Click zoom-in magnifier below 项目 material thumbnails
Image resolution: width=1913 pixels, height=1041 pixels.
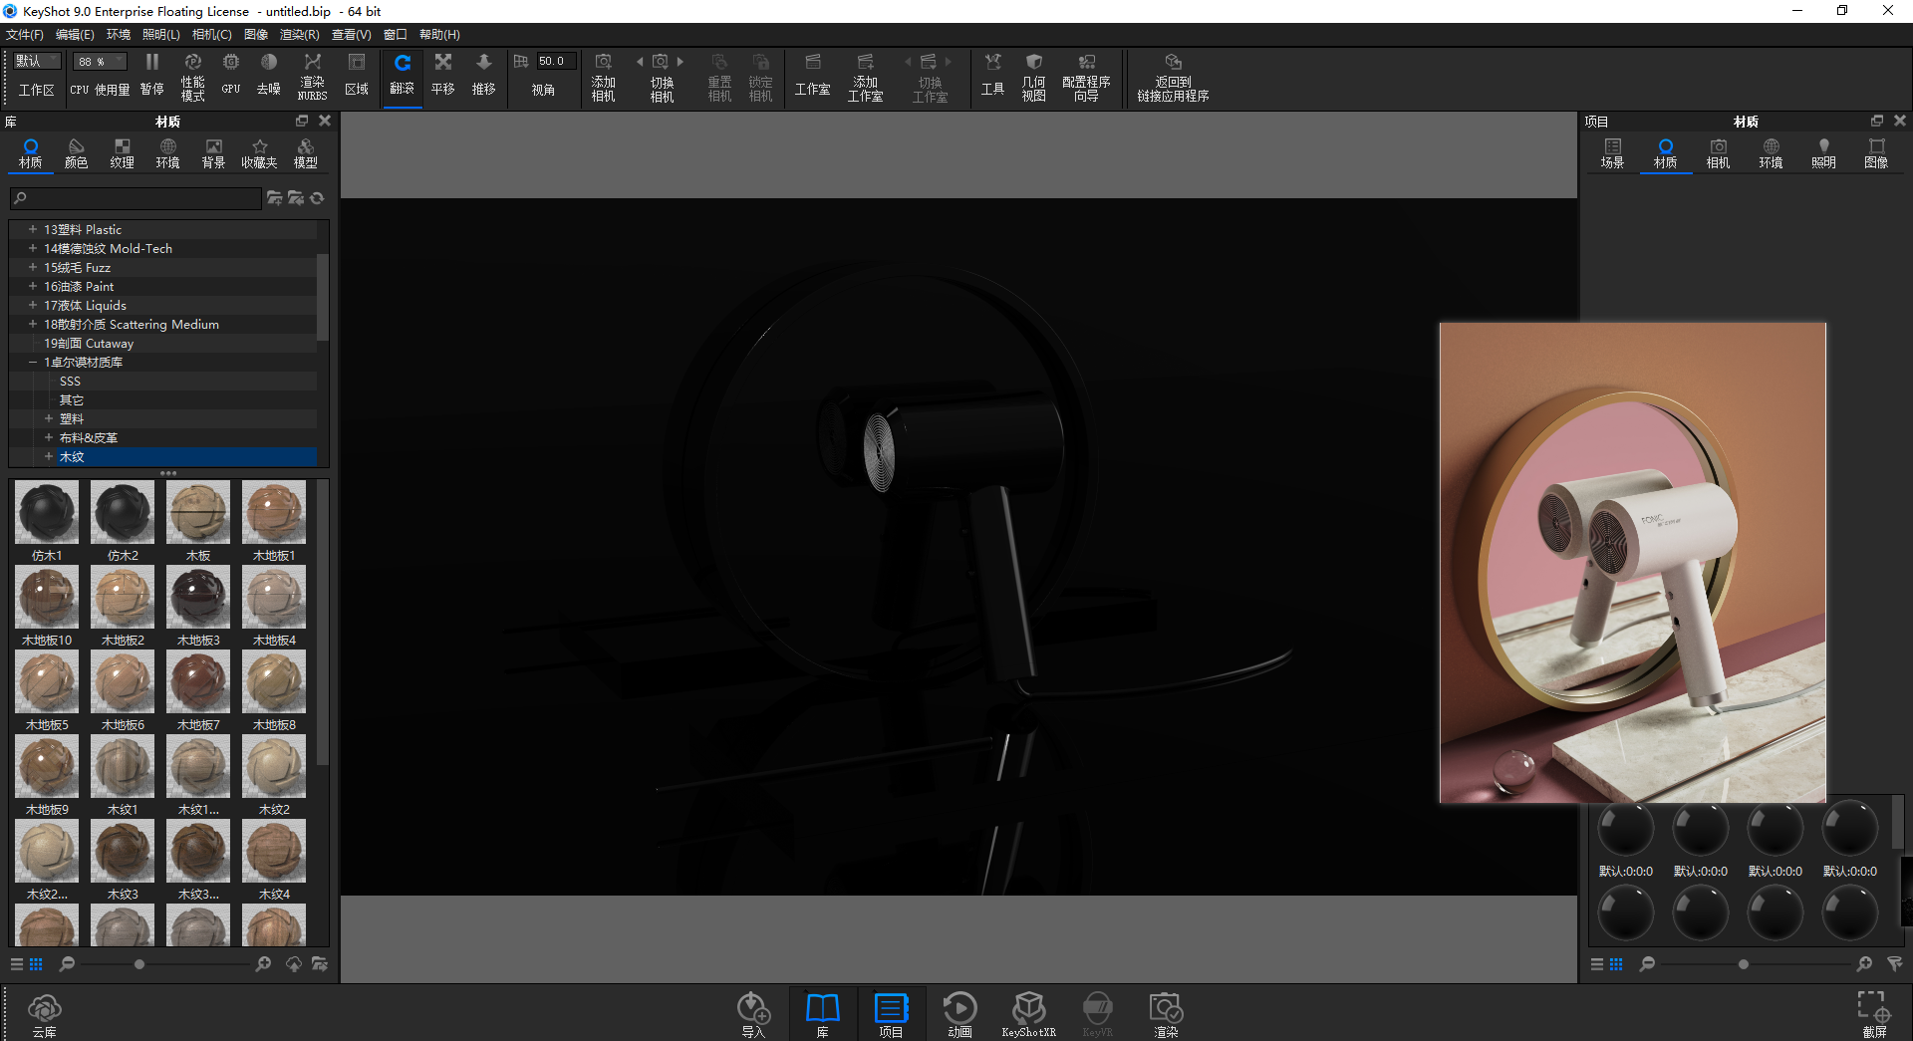(x=1864, y=964)
